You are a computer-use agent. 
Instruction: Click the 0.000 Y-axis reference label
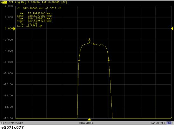coord(9,29)
